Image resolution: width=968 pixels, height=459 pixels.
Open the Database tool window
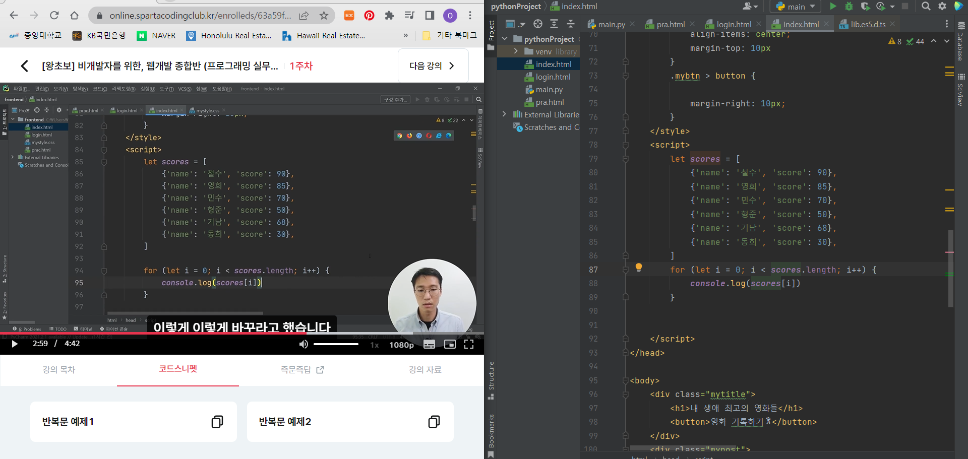click(x=961, y=42)
